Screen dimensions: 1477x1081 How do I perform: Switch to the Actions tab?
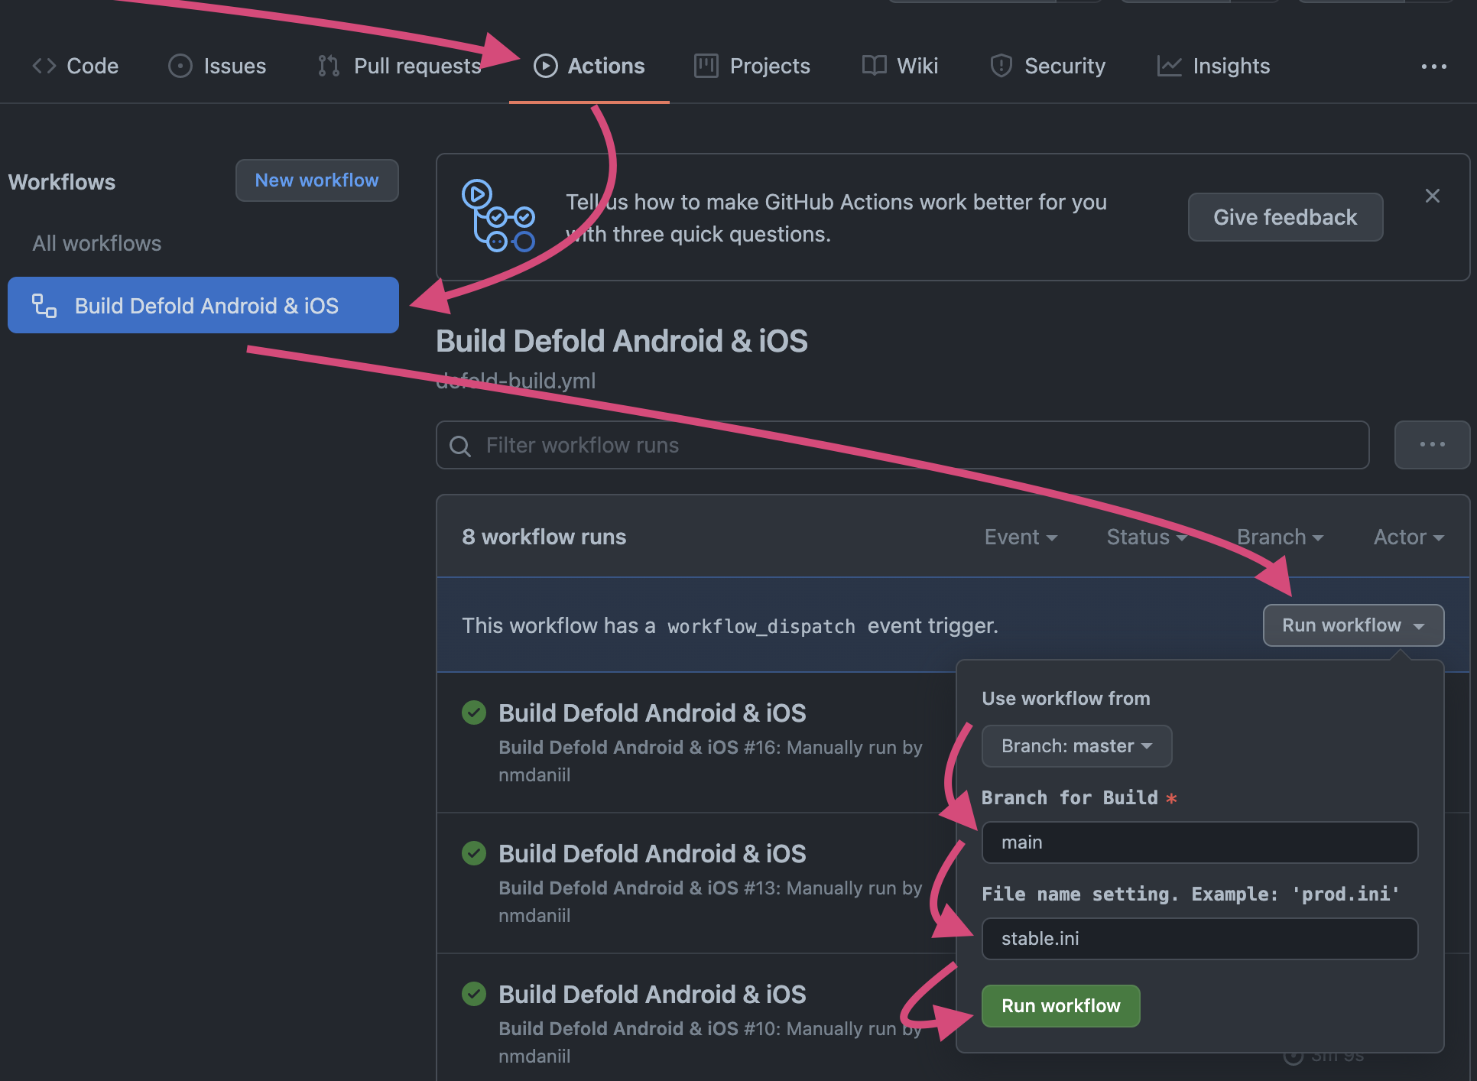(x=589, y=66)
